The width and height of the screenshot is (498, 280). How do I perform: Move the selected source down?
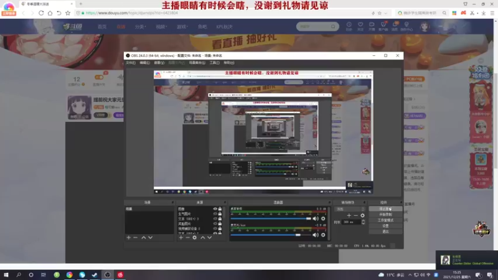pyautogui.click(x=209, y=238)
